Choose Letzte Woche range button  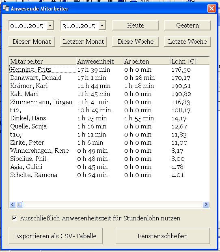pyautogui.click(x=188, y=42)
